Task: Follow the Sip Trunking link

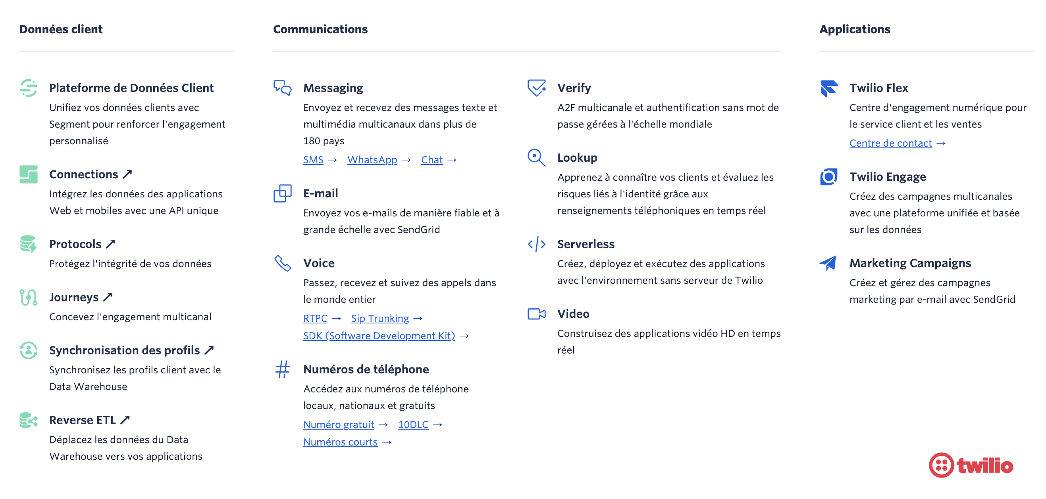Action: 380,319
